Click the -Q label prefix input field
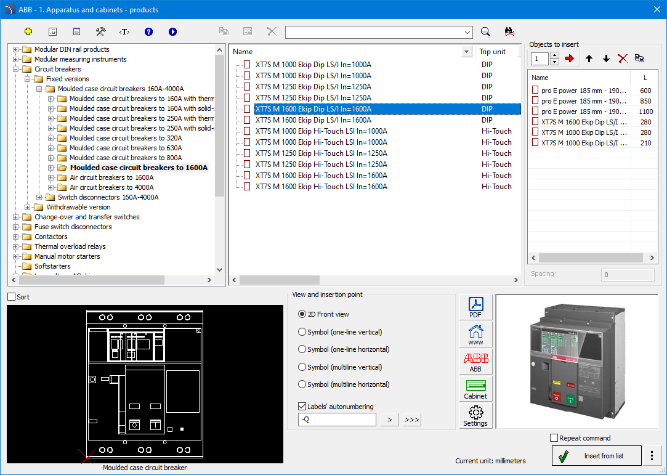Viewport: 667px width, 475px height. (x=337, y=420)
